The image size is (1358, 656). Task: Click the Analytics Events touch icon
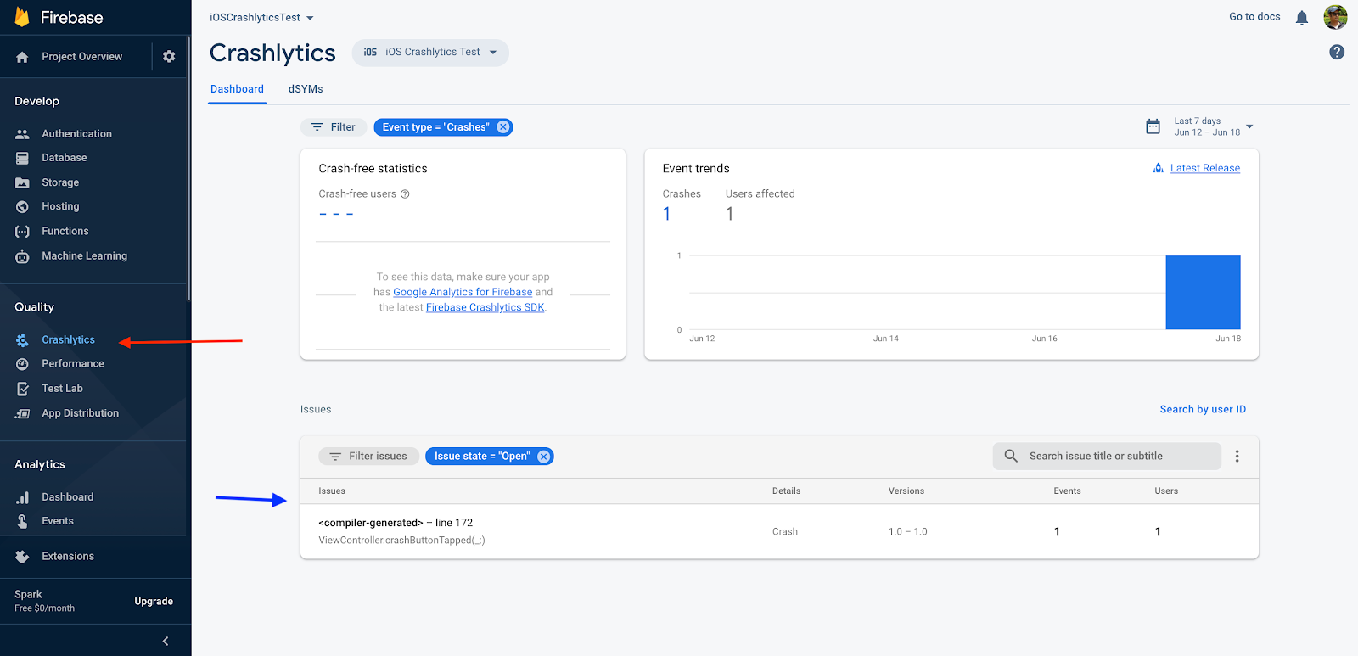[22, 521]
